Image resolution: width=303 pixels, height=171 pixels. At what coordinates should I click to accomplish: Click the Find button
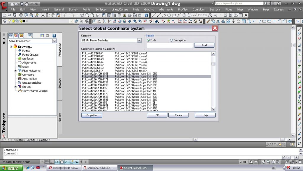(x=204, y=45)
